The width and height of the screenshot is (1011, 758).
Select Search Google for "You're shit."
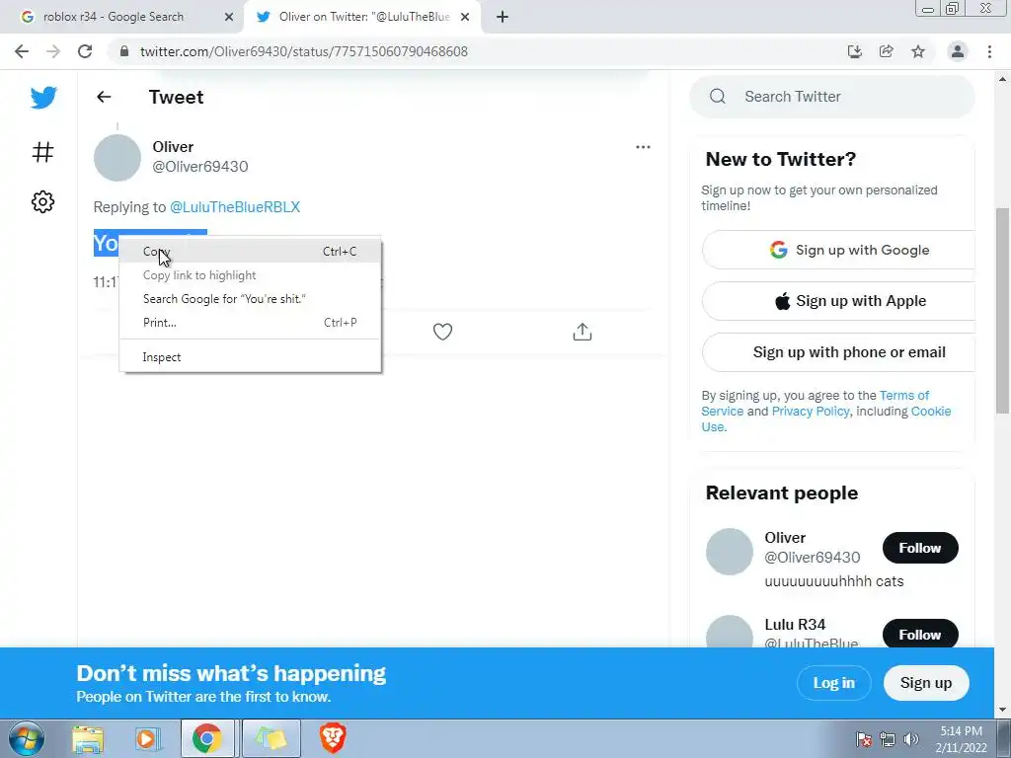pyautogui.click(x=250, y=299)
